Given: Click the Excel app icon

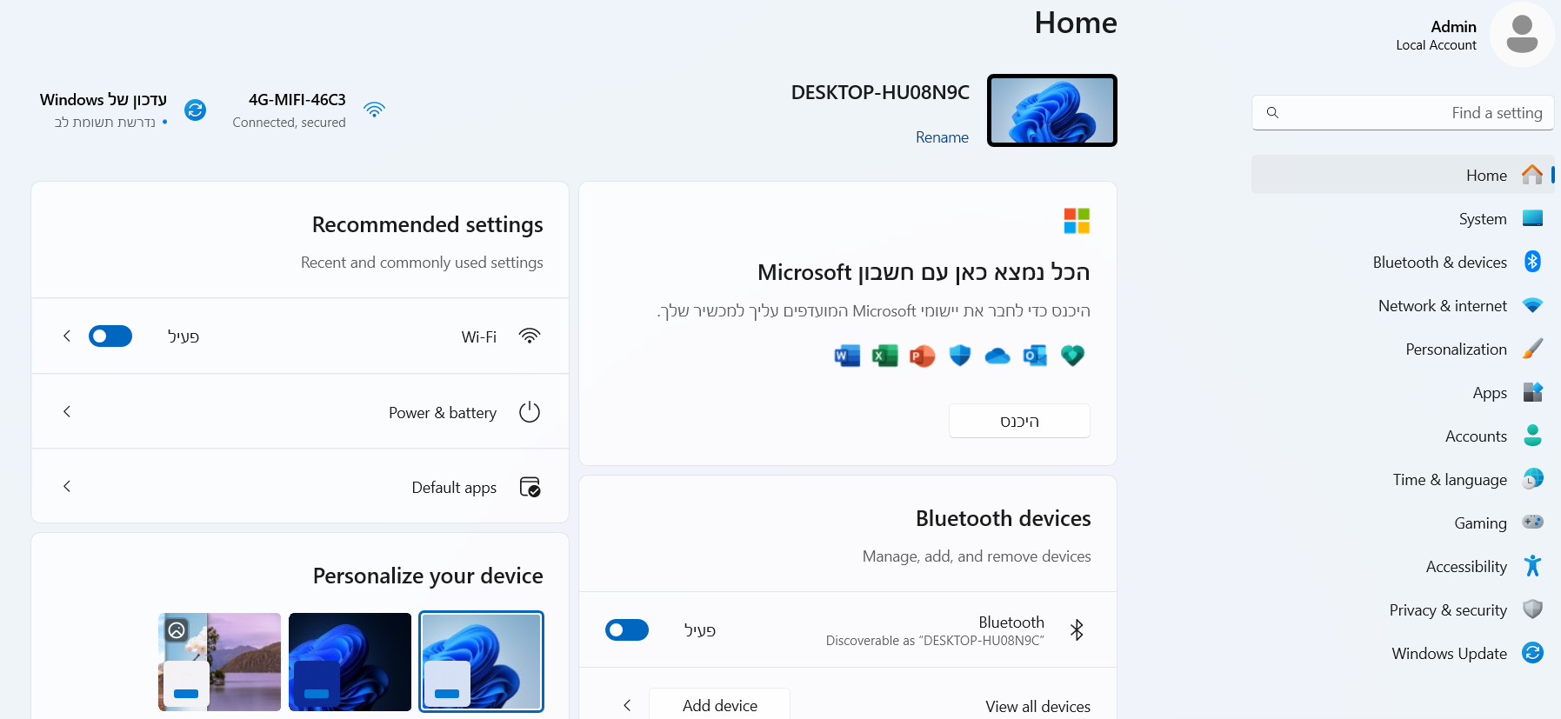Looking at the screenshot, I should (x=884, y=356).
